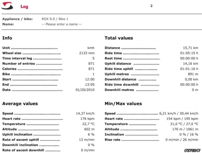Click the average Altitude value 602 m
The image size is (202, 153).
pyautogui.click(x=89, y=129)
